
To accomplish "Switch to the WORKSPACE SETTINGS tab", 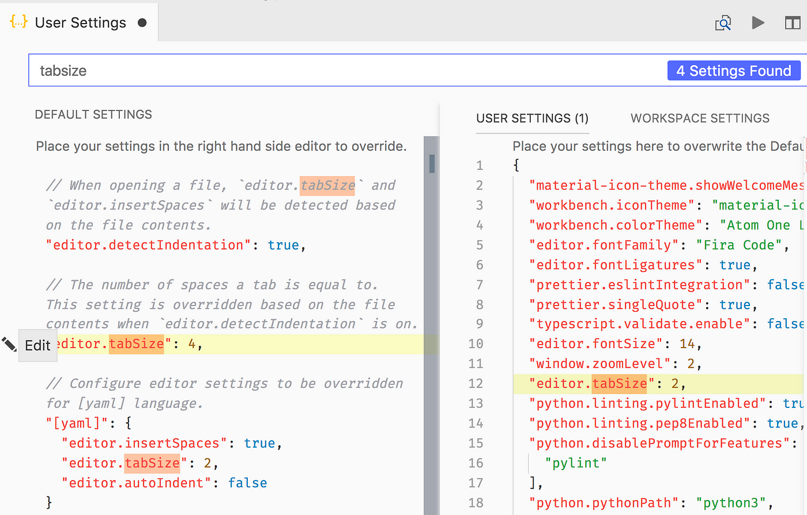I will 700,119.
